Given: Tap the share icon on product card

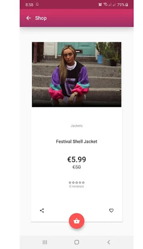Looking at the screenshot, I should (x=42, y=211).
